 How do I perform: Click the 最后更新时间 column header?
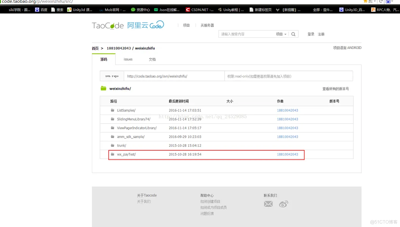pos(179,101)
